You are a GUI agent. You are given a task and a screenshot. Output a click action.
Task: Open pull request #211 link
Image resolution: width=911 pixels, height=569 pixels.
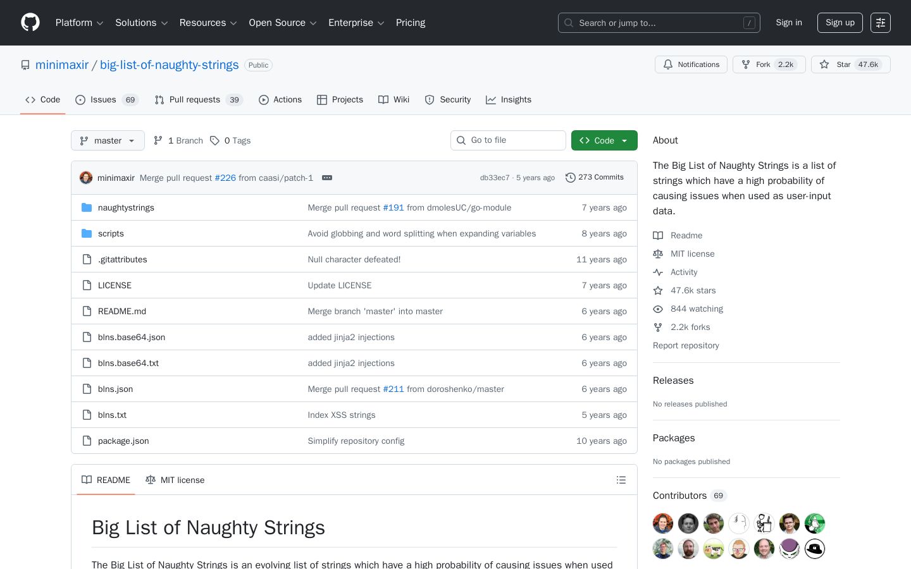point(394,389)
